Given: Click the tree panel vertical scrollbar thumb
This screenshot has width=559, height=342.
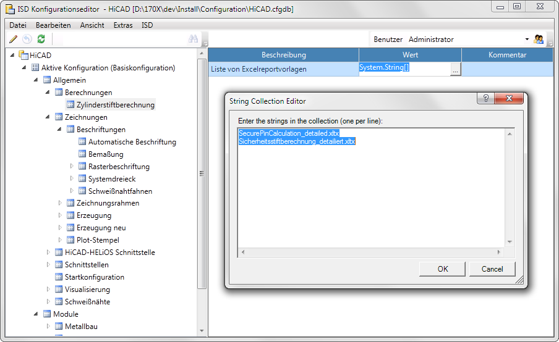Looking at the screenshot, I should point(202,173).
